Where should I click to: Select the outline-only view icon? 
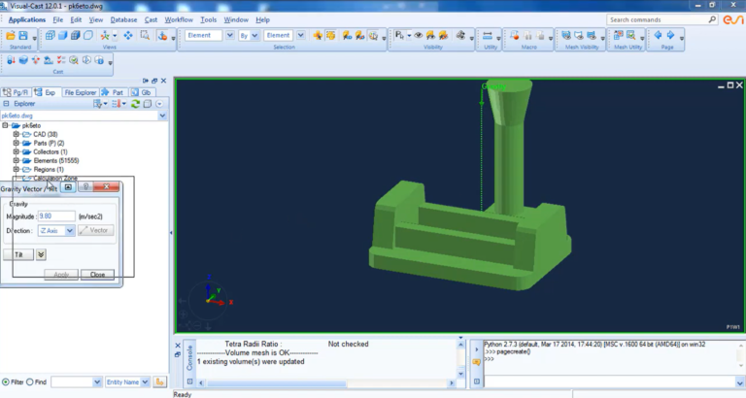[88, 36]
